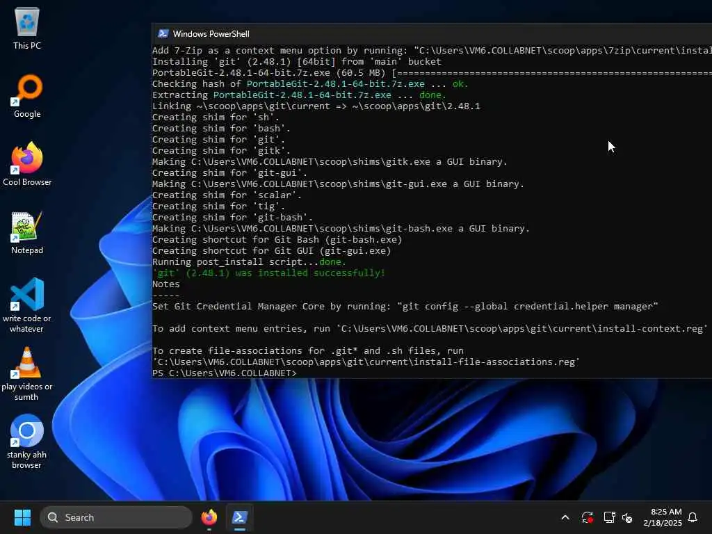
Task: Click the Linking ~\scoop\apps\git\current line
Action: 316,106
